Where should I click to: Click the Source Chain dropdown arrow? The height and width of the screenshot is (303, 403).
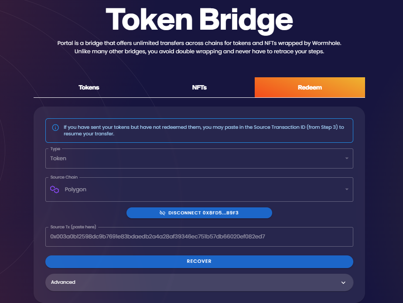347,189
